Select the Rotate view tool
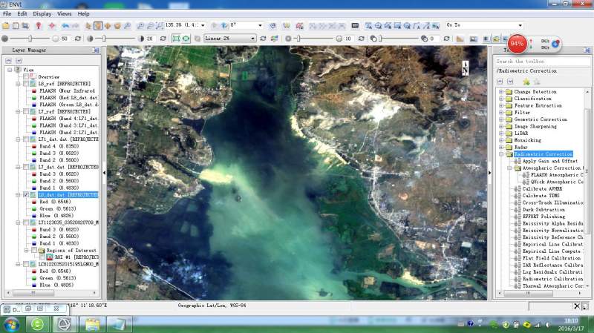The image size is (594, 333). click(x=117, y=26)
